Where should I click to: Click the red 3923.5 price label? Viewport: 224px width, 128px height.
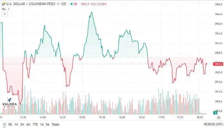(x=218, y=64)
